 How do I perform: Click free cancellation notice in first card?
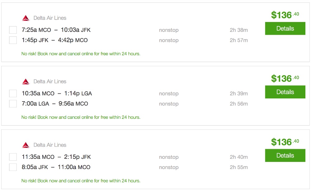[x=81, y=54]
